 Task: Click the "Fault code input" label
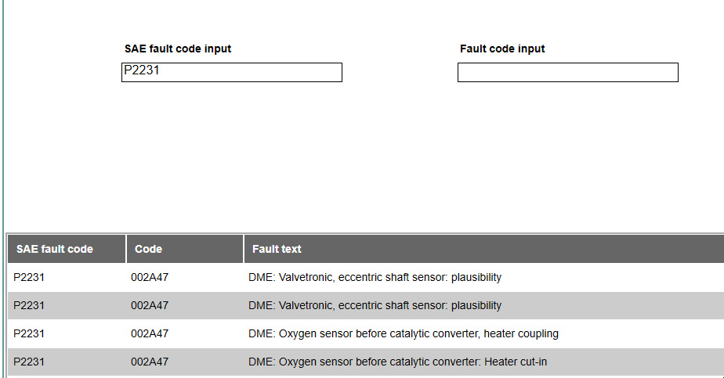click(502, 49)
